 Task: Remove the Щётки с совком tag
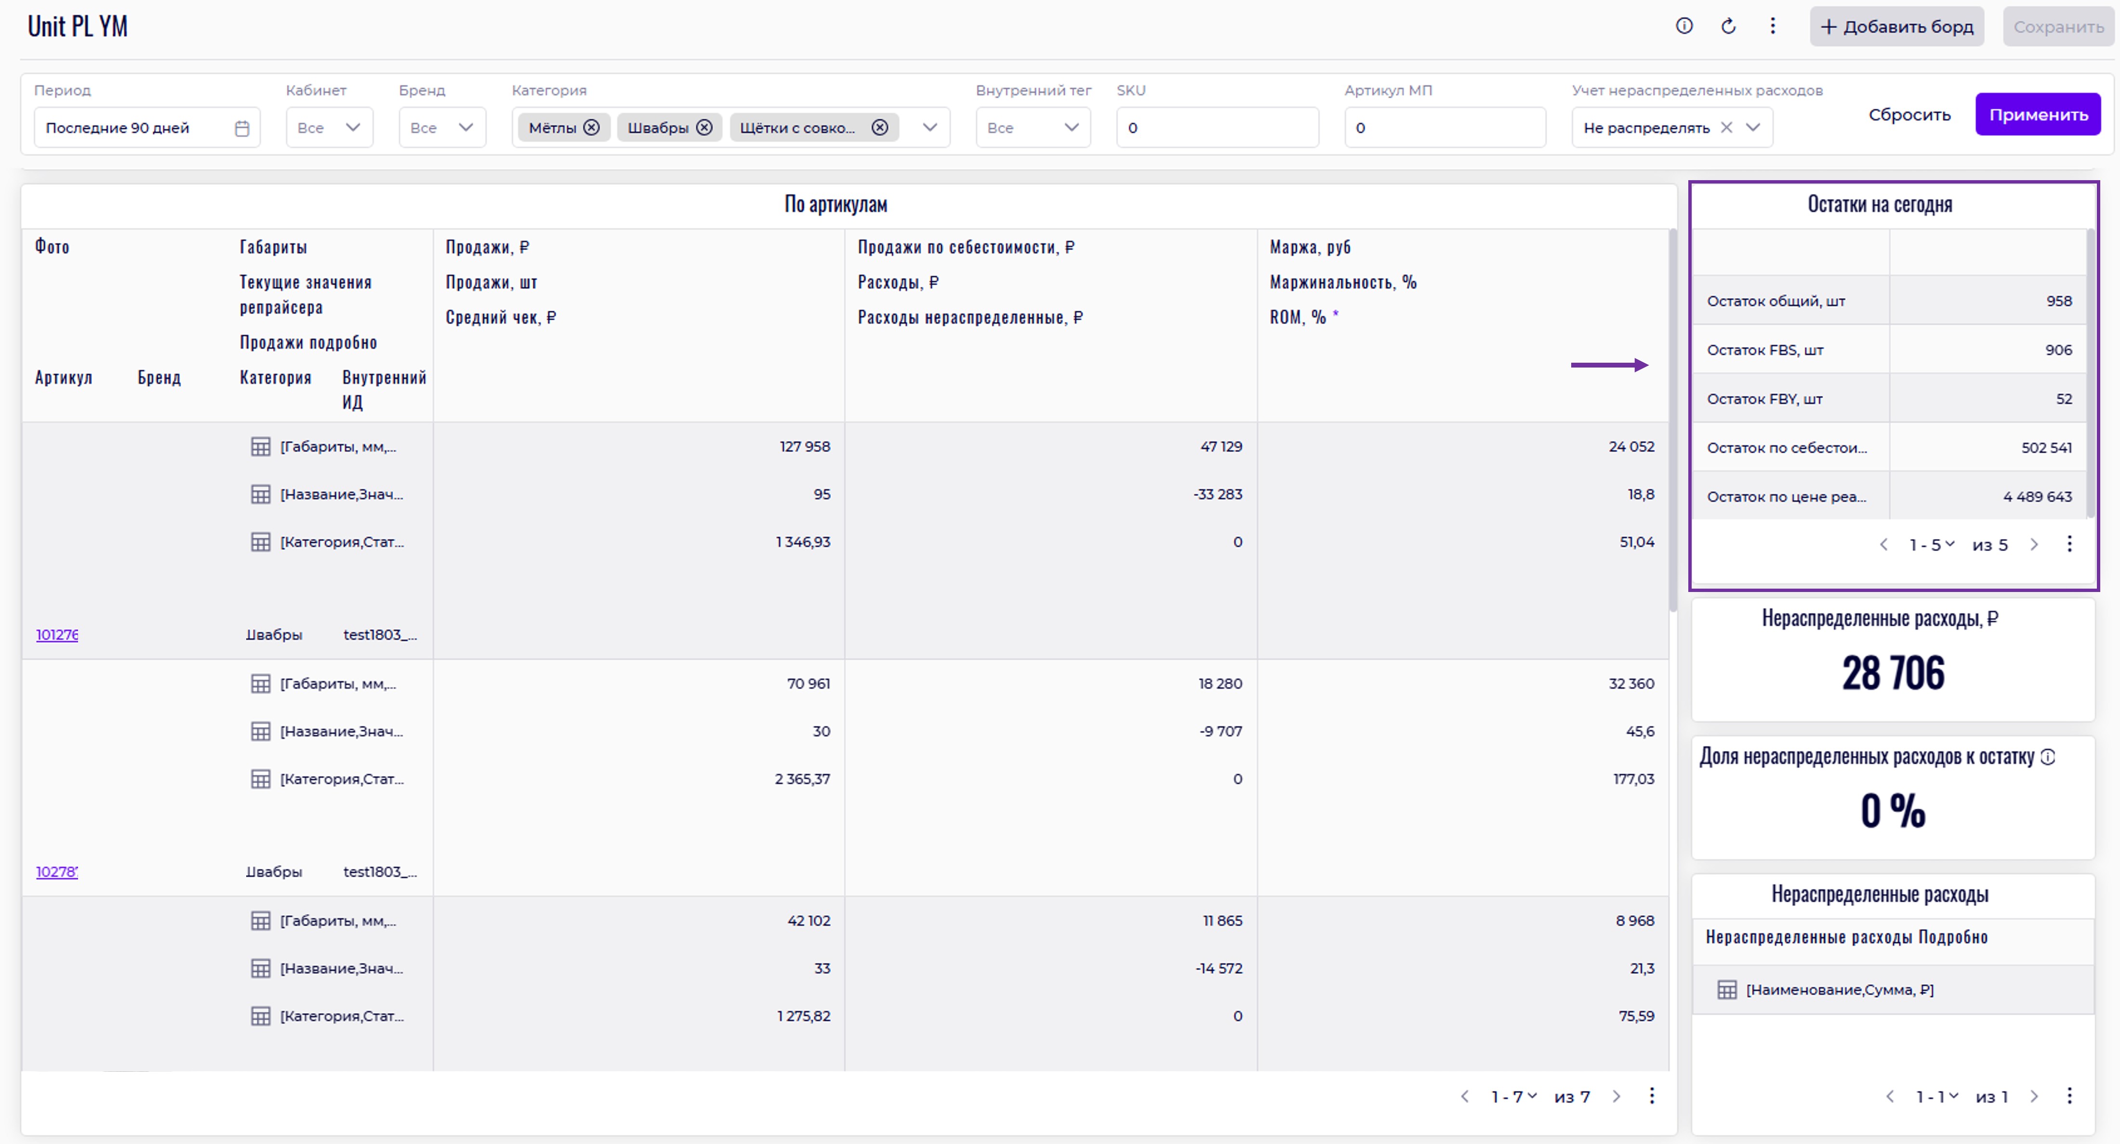pos(880,128)
